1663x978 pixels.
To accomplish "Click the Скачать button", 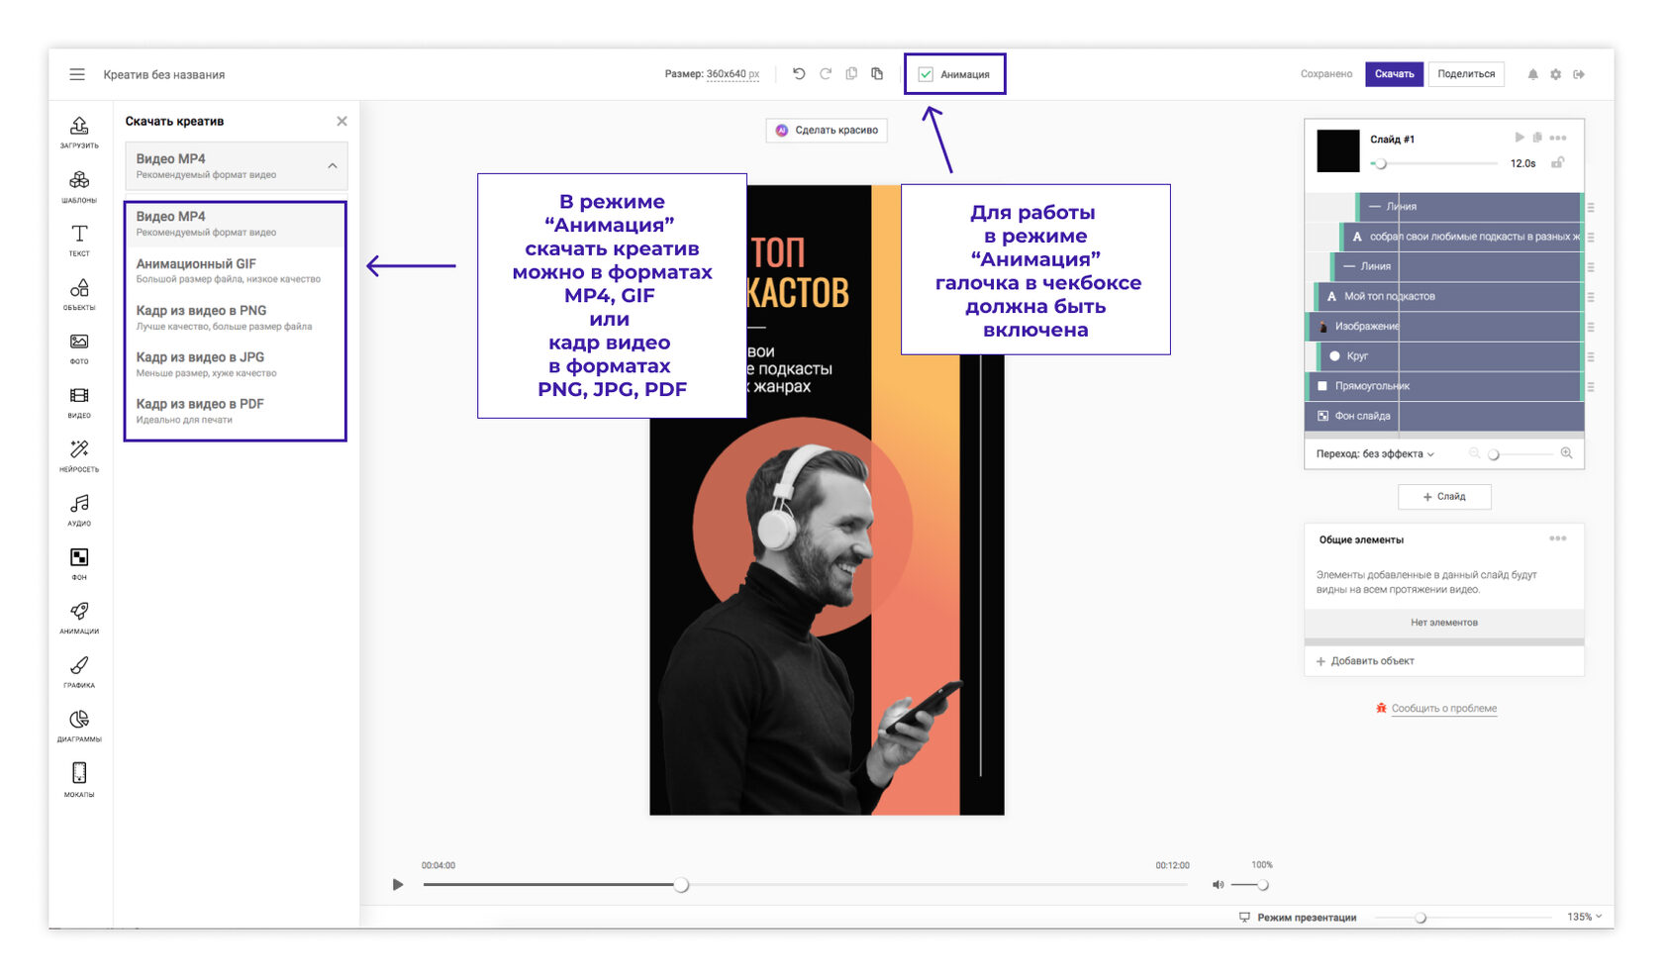I will (1394, 74).
